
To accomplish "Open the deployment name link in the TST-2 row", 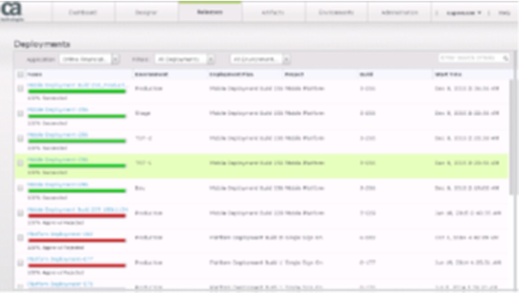I will (58, 135).
